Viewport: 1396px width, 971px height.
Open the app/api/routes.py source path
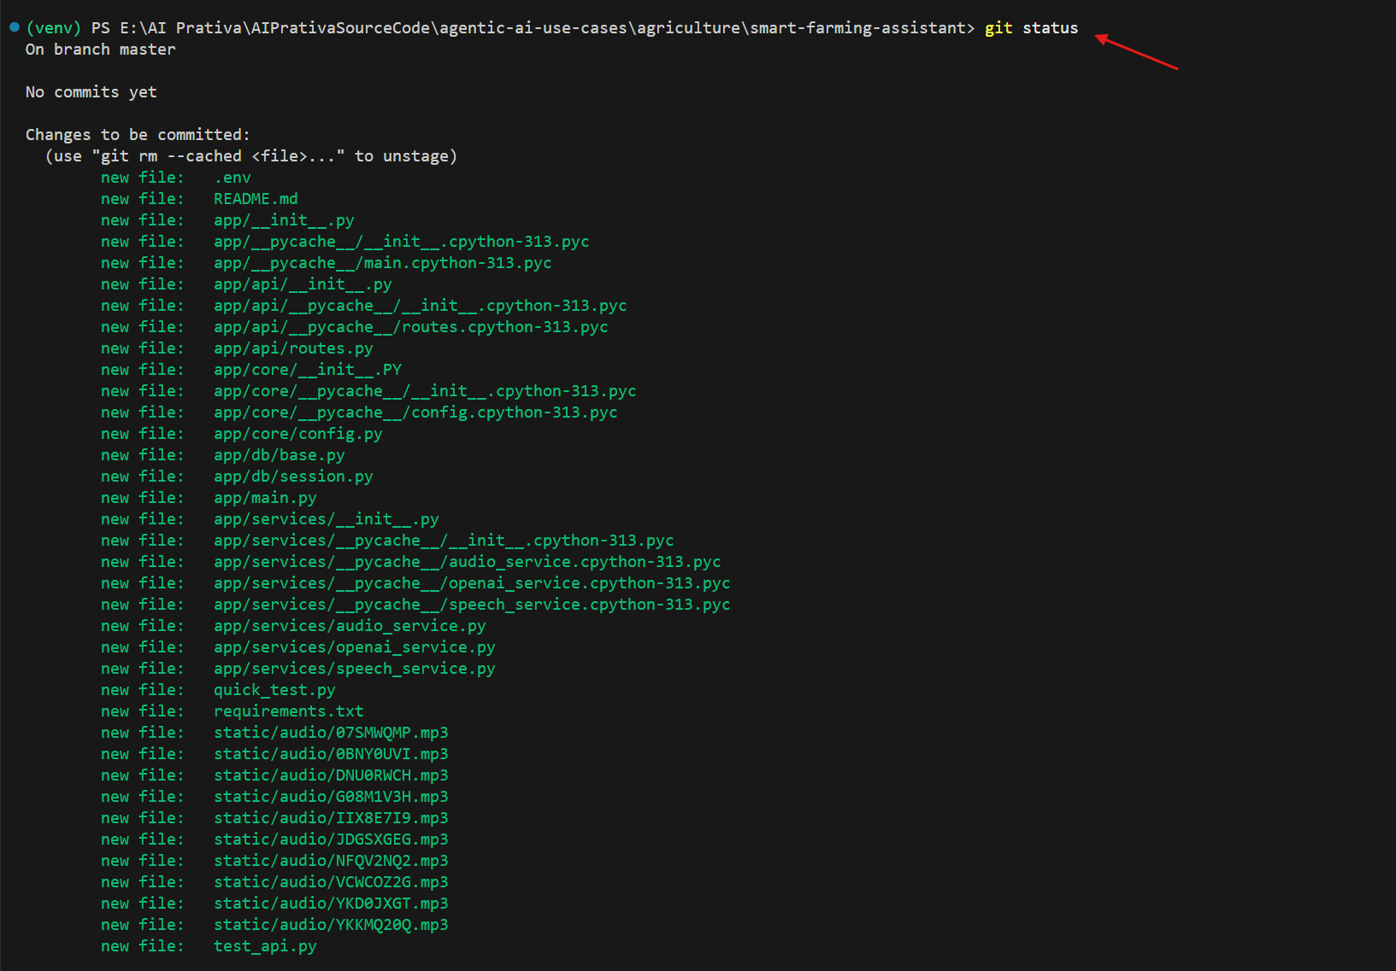[x=293, y=348]
